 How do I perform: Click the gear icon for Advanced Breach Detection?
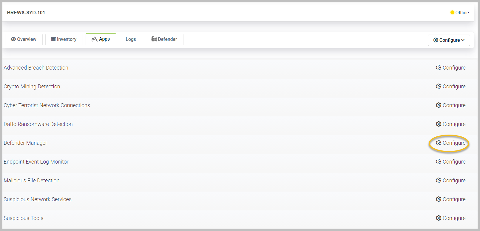pyautogui.click(x=438, y=68)
